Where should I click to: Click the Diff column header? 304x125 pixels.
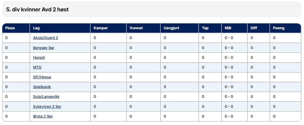click(254, 28)
